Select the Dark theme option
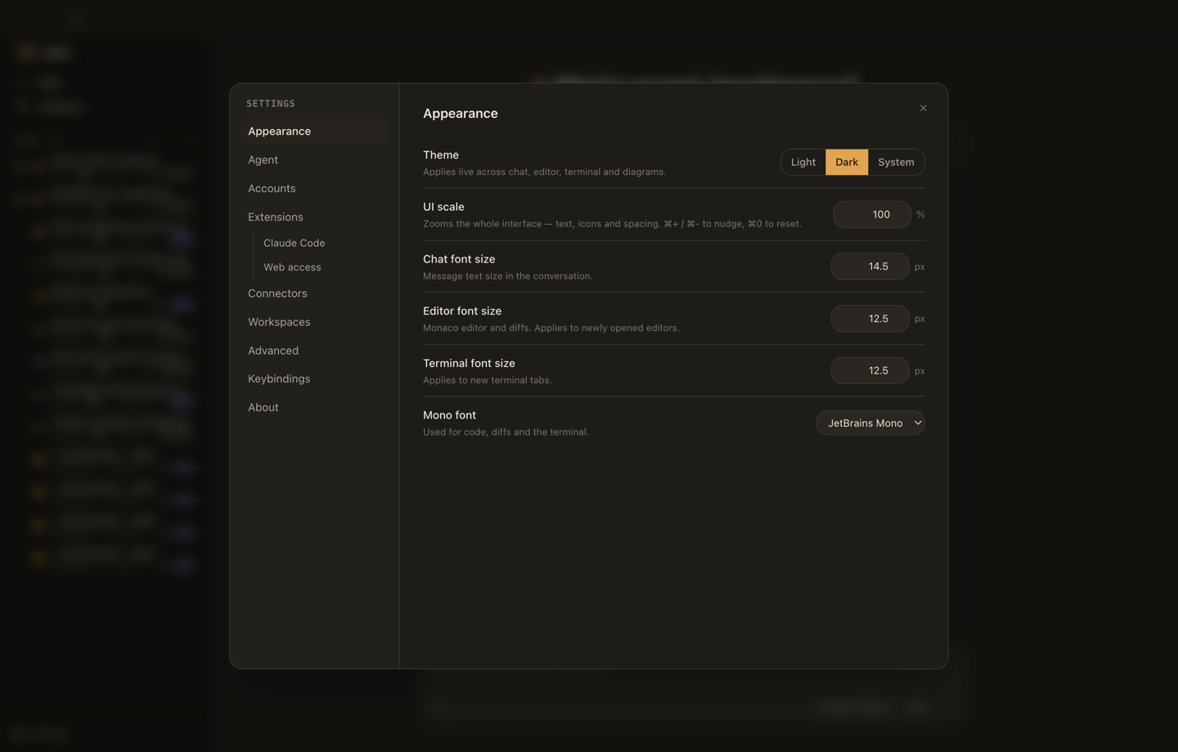The width and height of the screenshot is (1178, 752). (x=847, y=162)
